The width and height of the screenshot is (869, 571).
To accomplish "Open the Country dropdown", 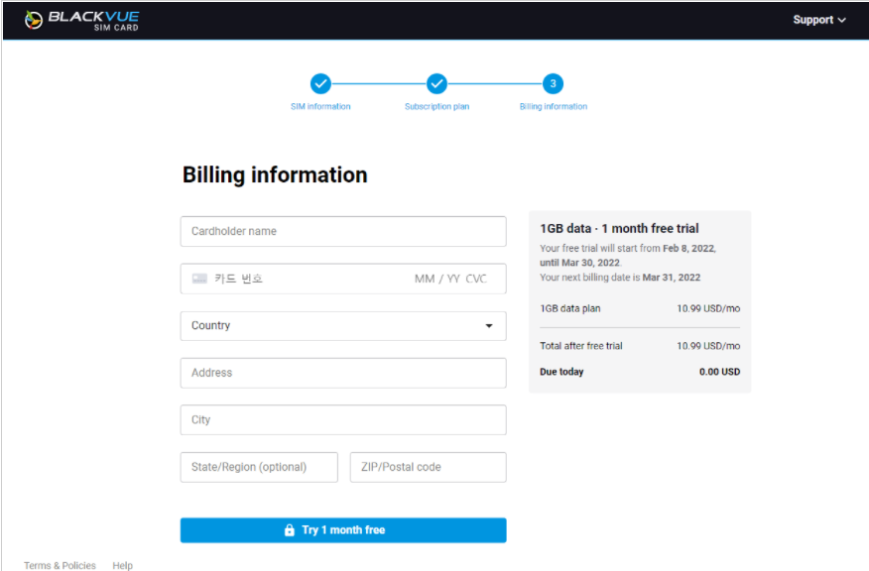I will [343, 326].
